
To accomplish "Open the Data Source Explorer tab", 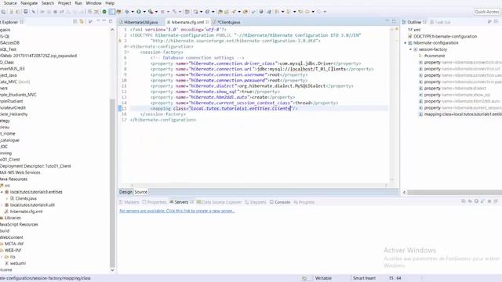I will pyautogui.click(x=219, y=202).
